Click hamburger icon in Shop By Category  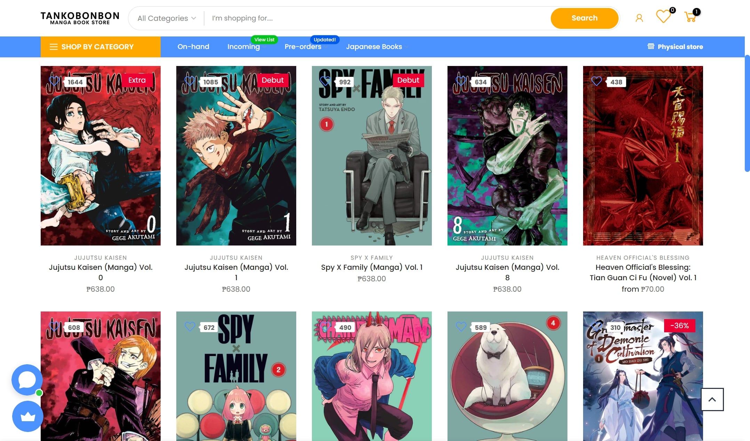click(54, 47)
